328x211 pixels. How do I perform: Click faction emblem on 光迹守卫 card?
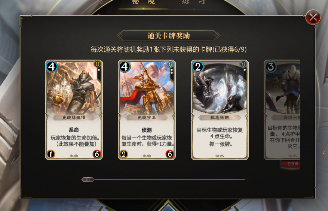tap(171, 64)
